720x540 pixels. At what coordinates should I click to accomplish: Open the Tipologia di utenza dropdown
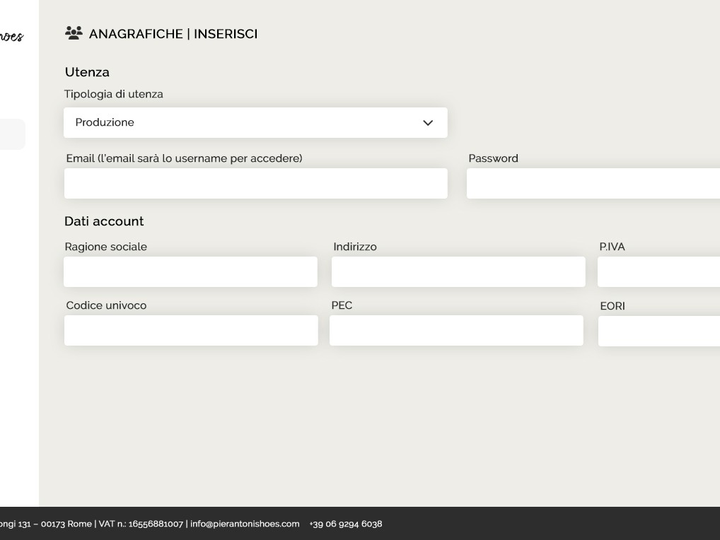pyautogui.click(x=255, y=122)
